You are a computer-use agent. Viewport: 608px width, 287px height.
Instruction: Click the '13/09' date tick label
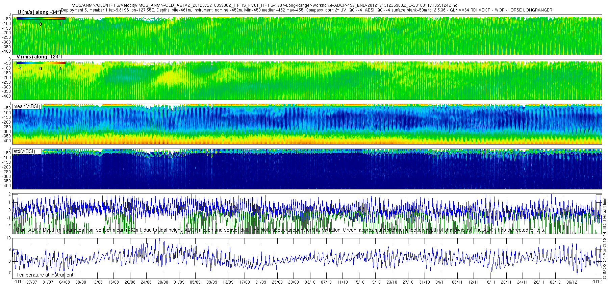tap(228, 282)
